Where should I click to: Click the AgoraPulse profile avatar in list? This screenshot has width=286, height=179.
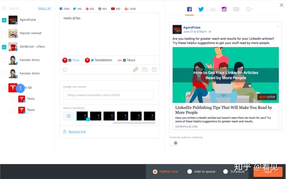pyautogui.click(x=13, y=20)
